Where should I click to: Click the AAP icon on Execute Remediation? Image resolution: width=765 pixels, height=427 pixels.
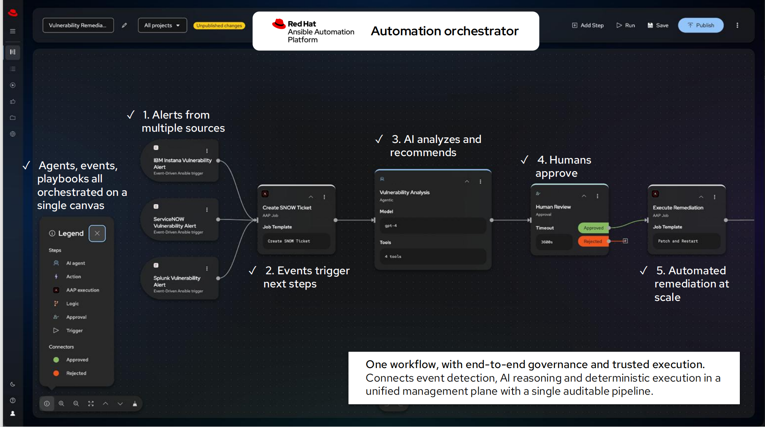(655, 194)
